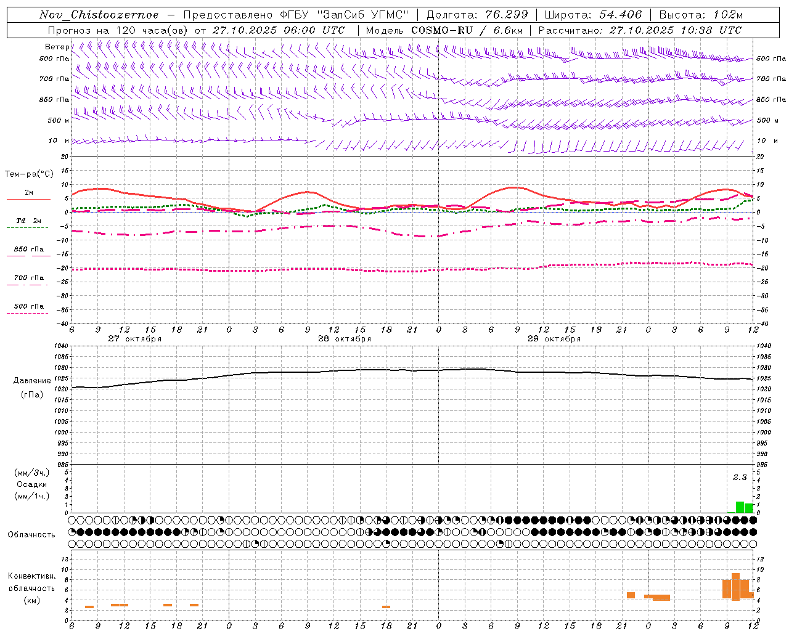Viewport: 789px width, 631px height.
Task: Click the 27 октября date label
Action: (x=135, y=339)
